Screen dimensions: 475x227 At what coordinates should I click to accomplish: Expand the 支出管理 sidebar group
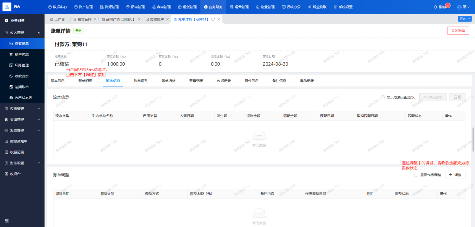pyautogui.click(x=39, y=120)
